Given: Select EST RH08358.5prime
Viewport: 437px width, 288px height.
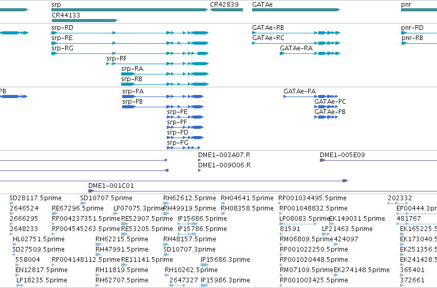Looking at the screenshot, I should 223,214.
